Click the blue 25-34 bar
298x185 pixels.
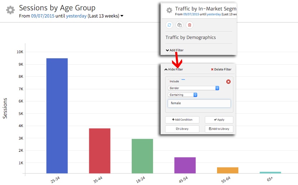tap(57, 116)
